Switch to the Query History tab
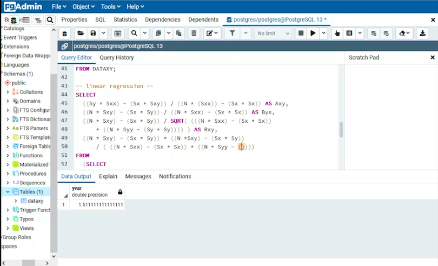The image size is (438, 266). coord(116,57)
